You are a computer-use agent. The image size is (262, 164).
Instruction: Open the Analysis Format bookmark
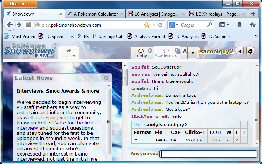click(146, 36)
